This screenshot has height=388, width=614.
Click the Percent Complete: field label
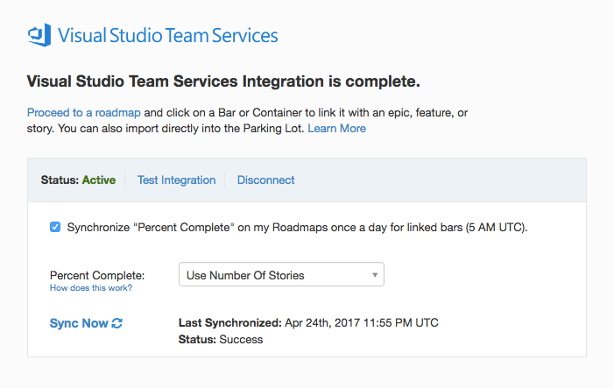tap(97, 276)
